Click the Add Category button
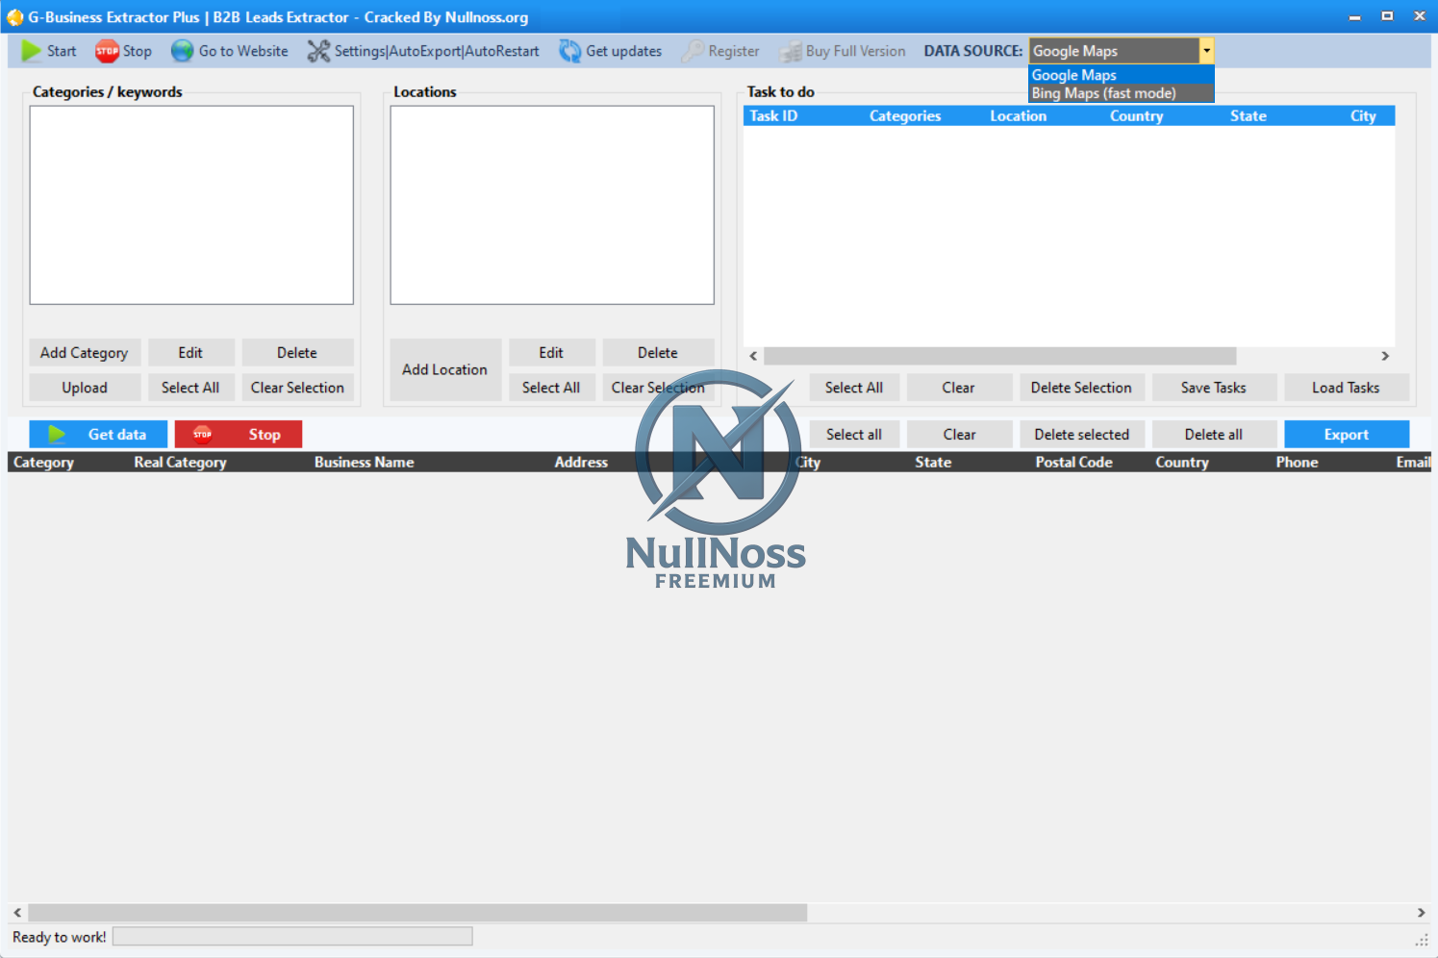This screenshot has height=958, width=1438. click(x=85, y=352)
